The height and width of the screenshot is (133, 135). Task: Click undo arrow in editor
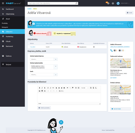tap(54, 91)
